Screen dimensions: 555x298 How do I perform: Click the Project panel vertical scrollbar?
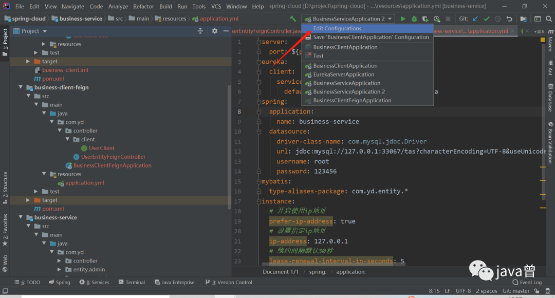[230, 146]
